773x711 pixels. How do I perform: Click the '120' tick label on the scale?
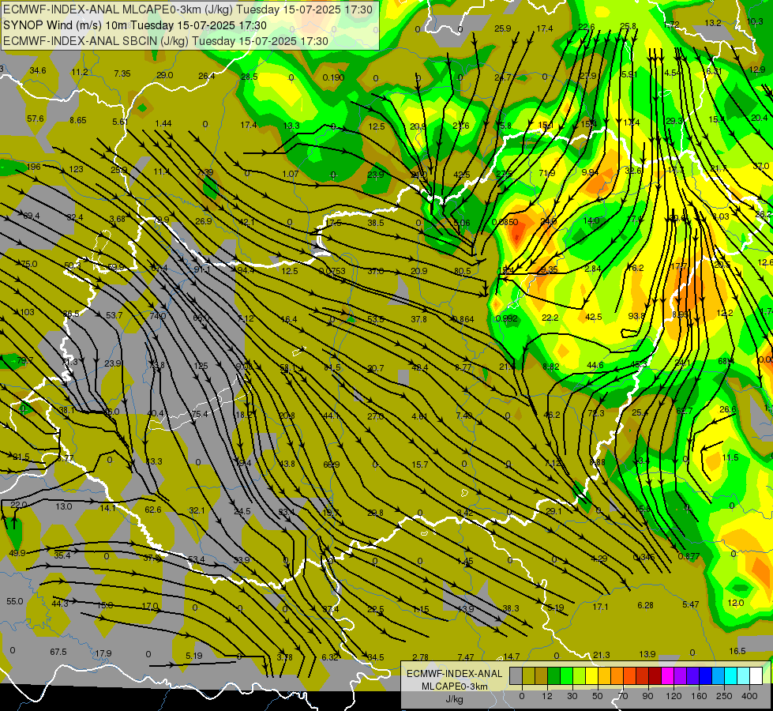pyautogui.click(x=674, y=696)
